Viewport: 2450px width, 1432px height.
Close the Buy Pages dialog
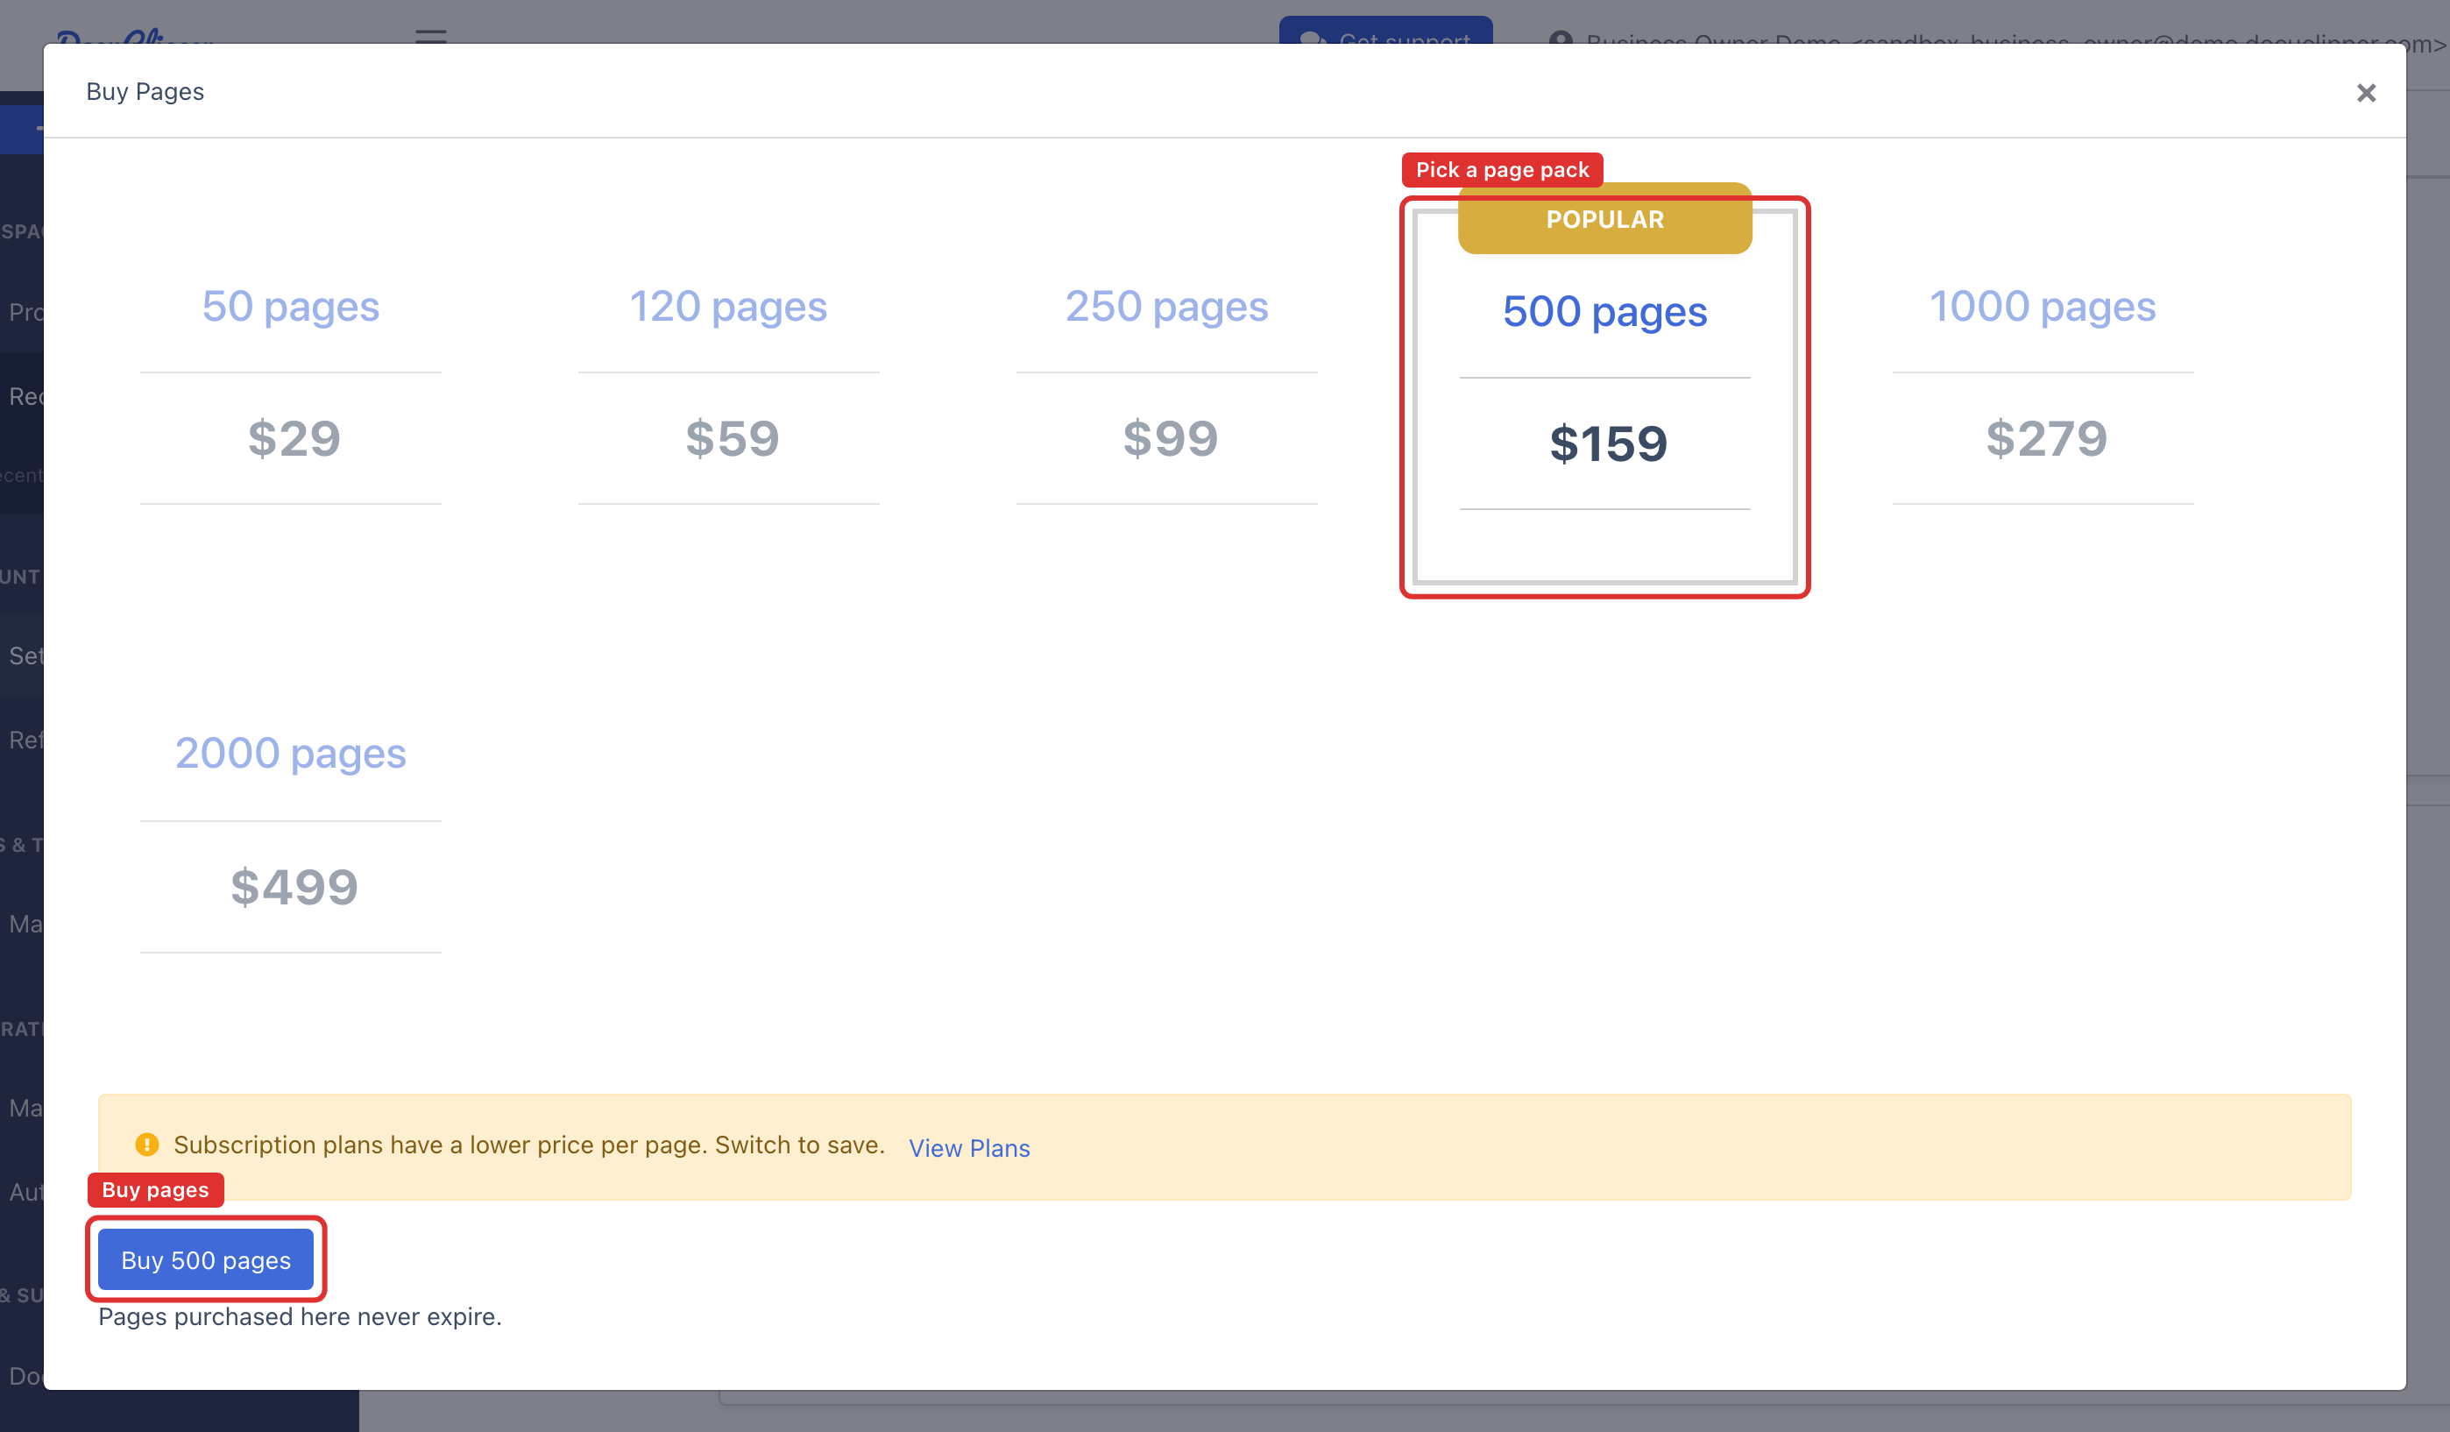click(2365, 92)
